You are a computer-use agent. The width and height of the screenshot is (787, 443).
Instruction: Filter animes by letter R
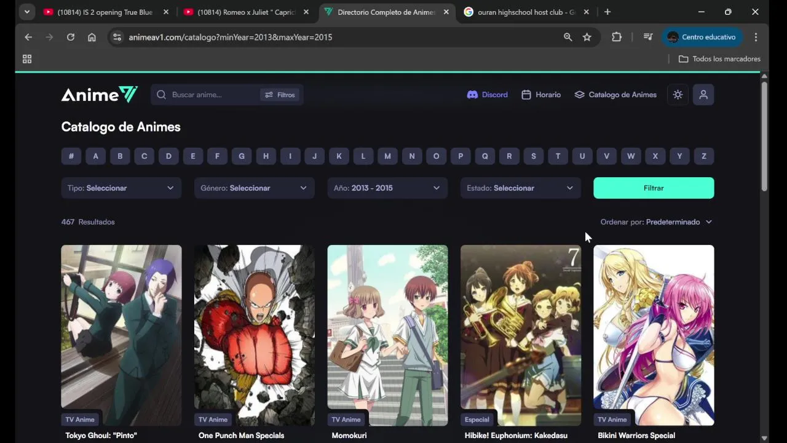509,156
